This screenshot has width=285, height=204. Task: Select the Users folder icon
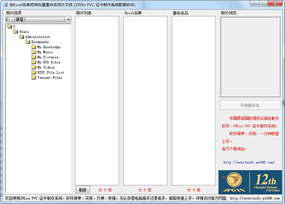16,32
